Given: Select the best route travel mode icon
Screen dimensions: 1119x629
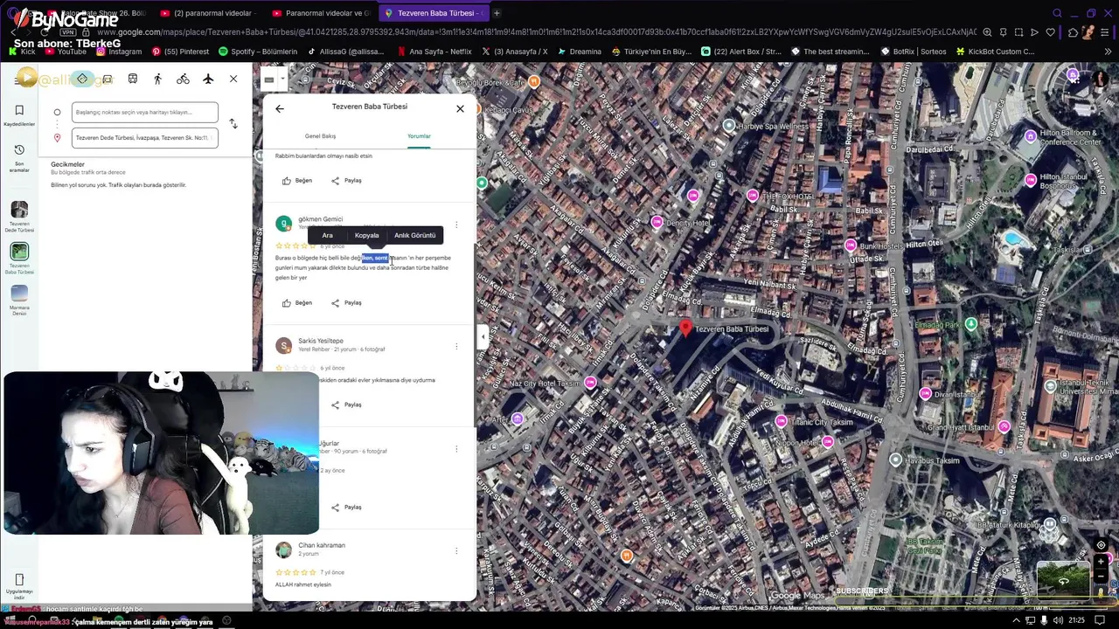Looking at the screenshot, I should [x=82, y=79].
